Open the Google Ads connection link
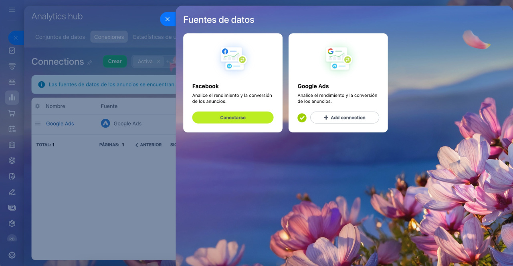This screenshot has width=513, height=266. click(x=60, y=124)
